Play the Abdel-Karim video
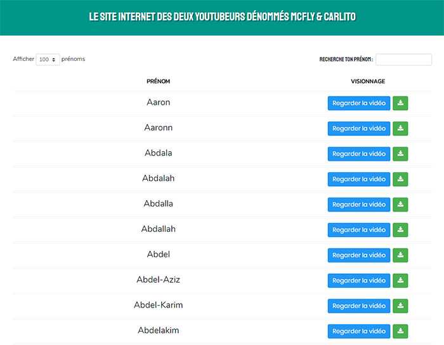Image resolution: width=444 pixels, height=345 pixels. click(x=358, y=306)
